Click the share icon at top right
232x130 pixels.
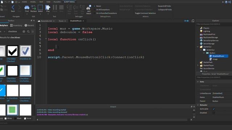230,2
